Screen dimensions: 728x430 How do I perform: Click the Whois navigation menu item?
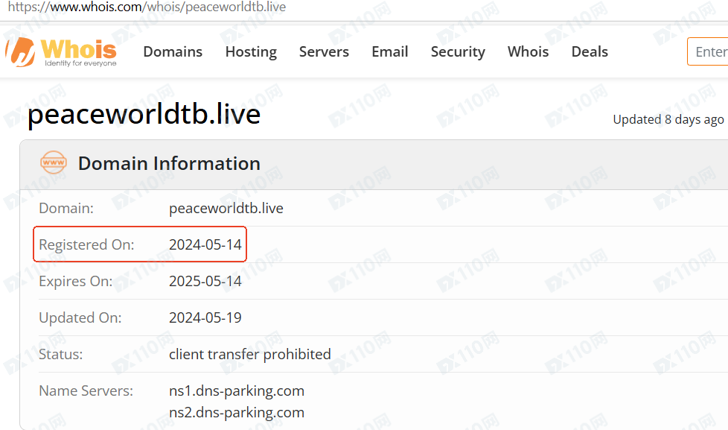point(528,51)
